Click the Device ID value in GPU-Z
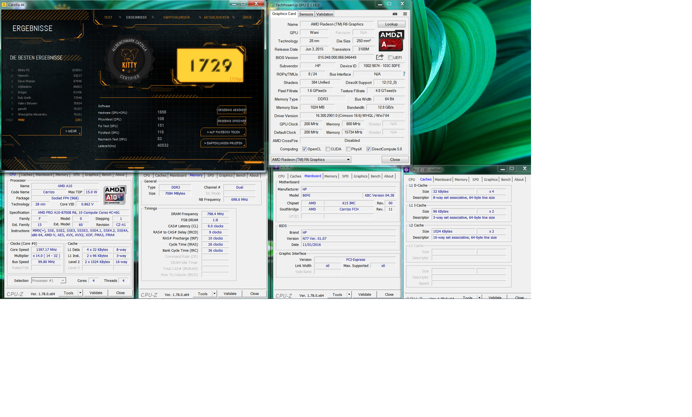The height and width of the screenshot is (417, 692). (381, 66)
